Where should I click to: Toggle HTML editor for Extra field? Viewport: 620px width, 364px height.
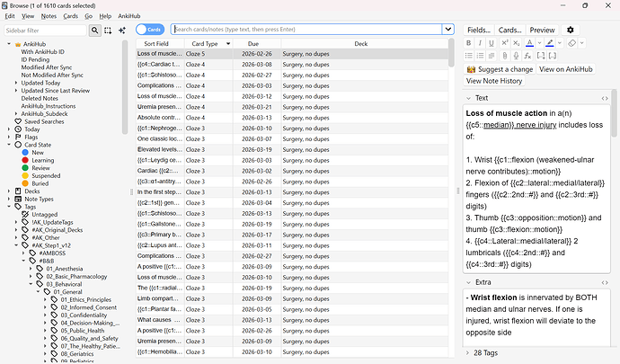pos(605,282)
